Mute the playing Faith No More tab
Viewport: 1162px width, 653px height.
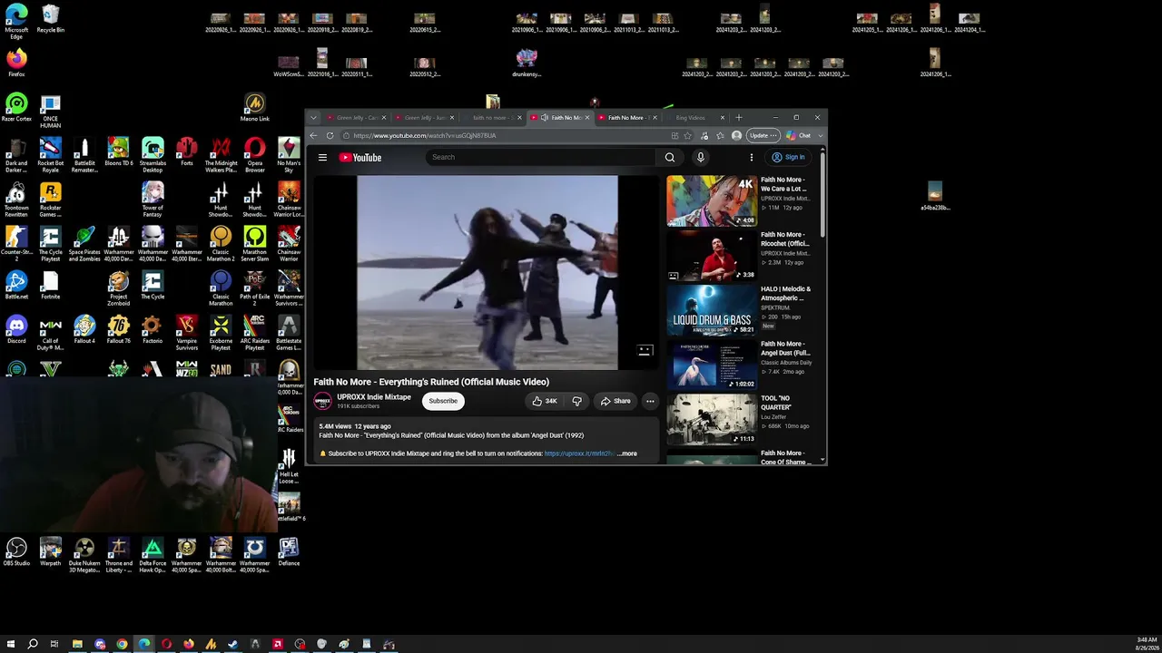pyautogui.click(x=544, y=118)
